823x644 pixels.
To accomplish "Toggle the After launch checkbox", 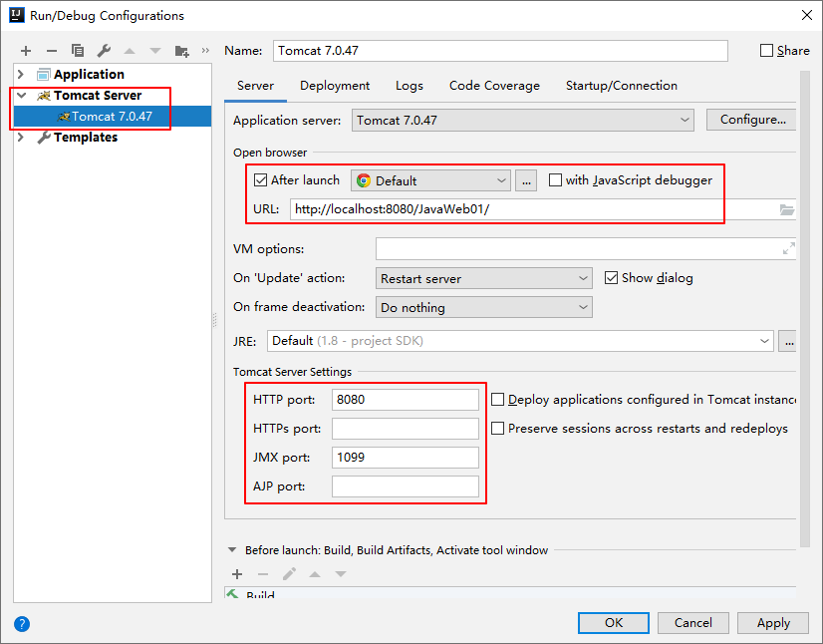I will click(261, 180).
